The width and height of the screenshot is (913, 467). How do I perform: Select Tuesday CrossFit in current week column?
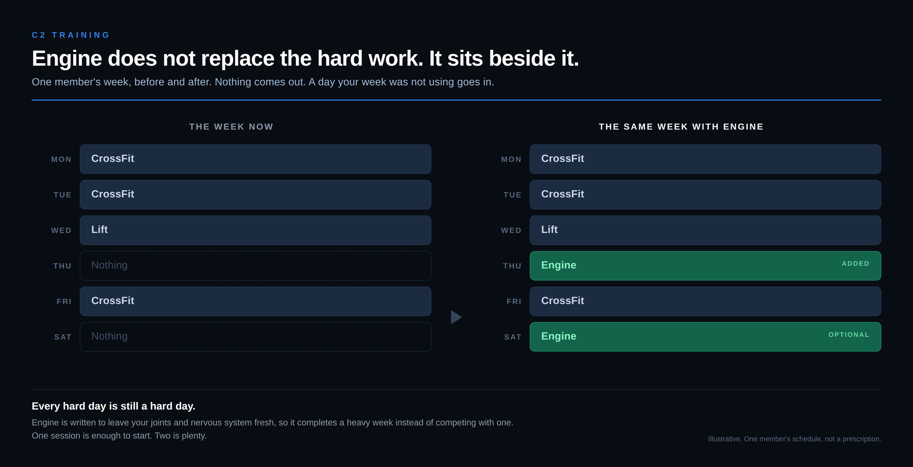tap(255, 195)
